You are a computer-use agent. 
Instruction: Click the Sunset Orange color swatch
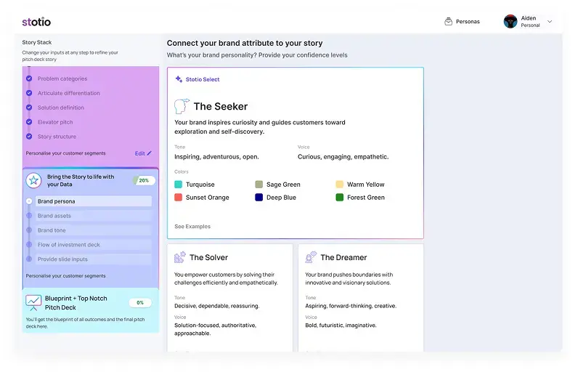178,197
